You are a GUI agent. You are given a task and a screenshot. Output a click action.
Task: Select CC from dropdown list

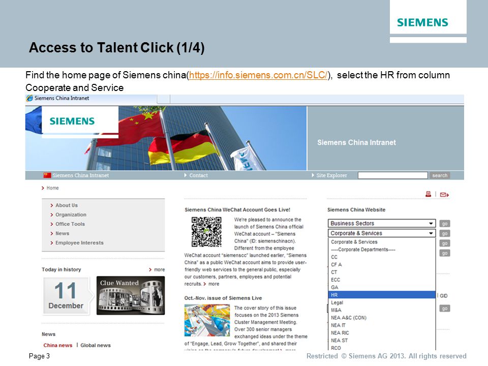click(x=382, y=257)
